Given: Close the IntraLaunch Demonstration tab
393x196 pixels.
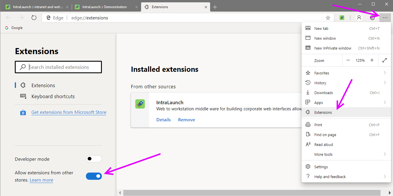Looking at the screenshot, I should pos(136,7).
